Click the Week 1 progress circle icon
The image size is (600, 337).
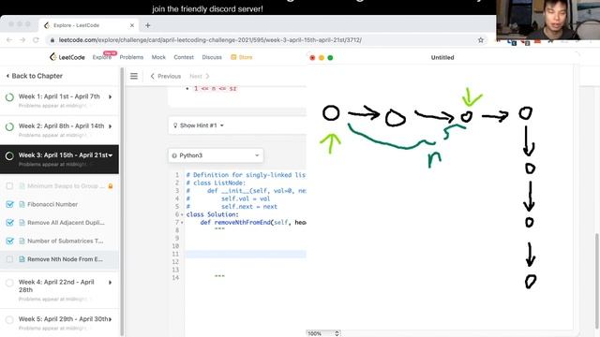coord(9,97)
